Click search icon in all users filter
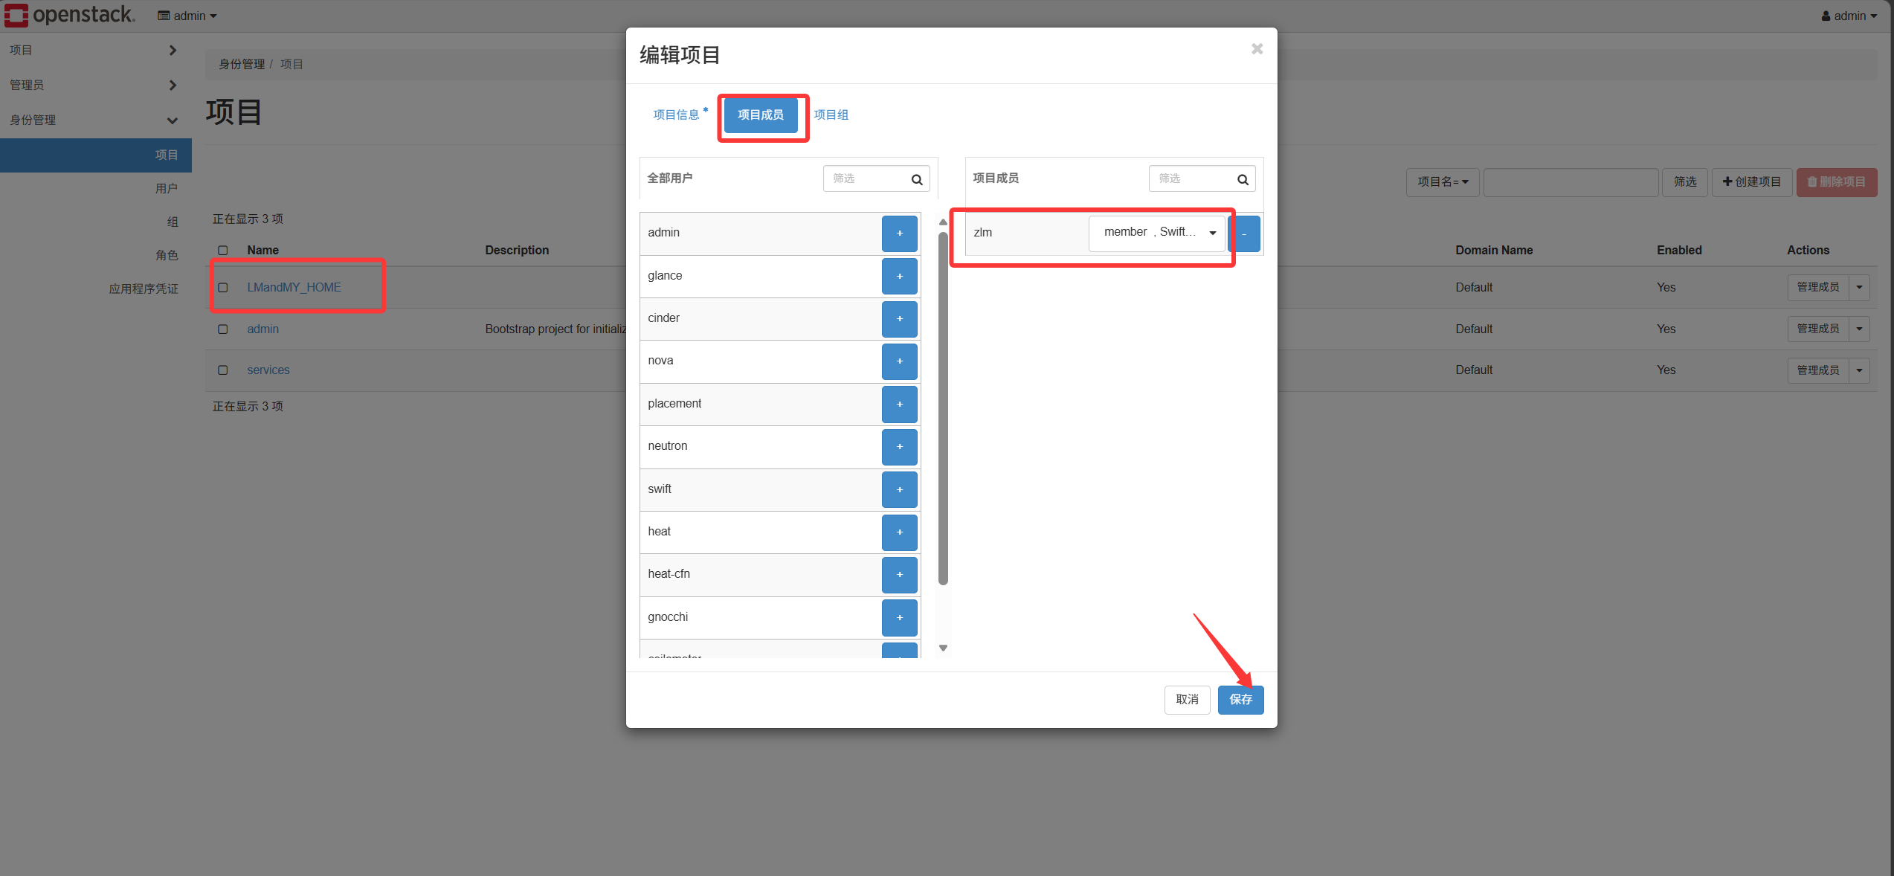This screenshot has height=876, width=1894. click(917, 179)
